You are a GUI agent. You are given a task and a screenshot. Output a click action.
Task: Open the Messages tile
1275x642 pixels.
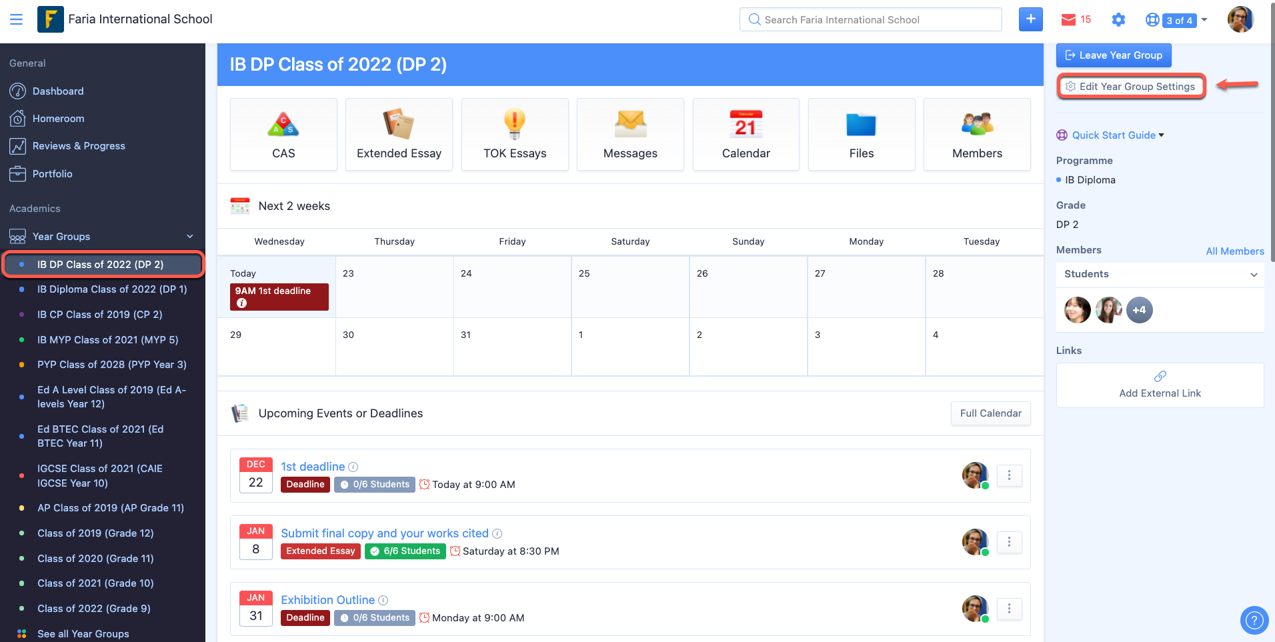point(630,135)
